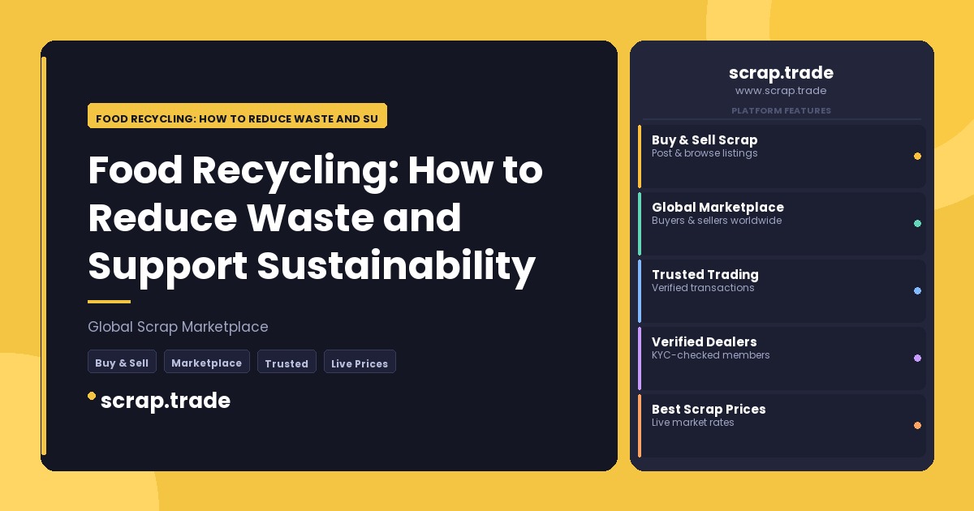Click the Global Scrap Marketplace subtitle
The width and height of the screenshot is (974, 511).
pyautogui.click(x=178, y=327)
